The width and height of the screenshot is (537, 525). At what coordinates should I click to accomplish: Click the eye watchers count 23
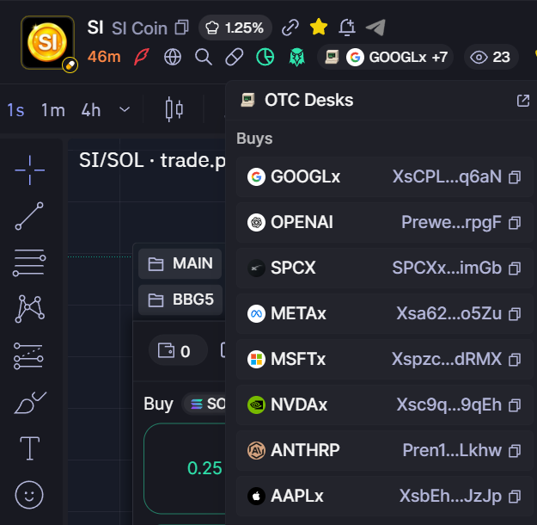[x=491, y=57]
